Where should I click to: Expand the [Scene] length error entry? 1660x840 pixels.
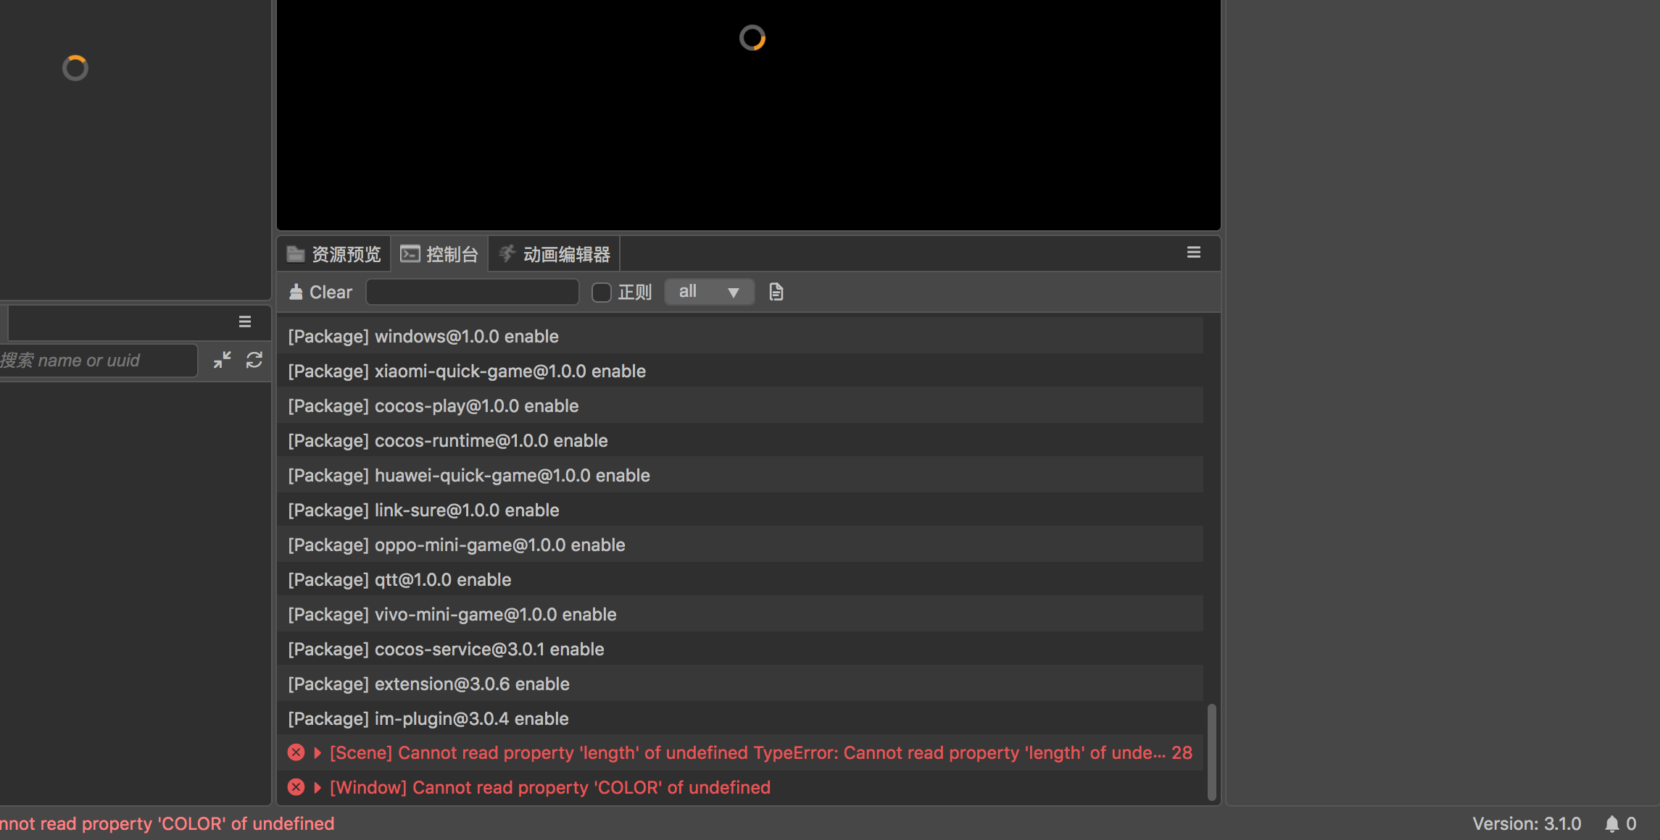click(x=318, y=753)
